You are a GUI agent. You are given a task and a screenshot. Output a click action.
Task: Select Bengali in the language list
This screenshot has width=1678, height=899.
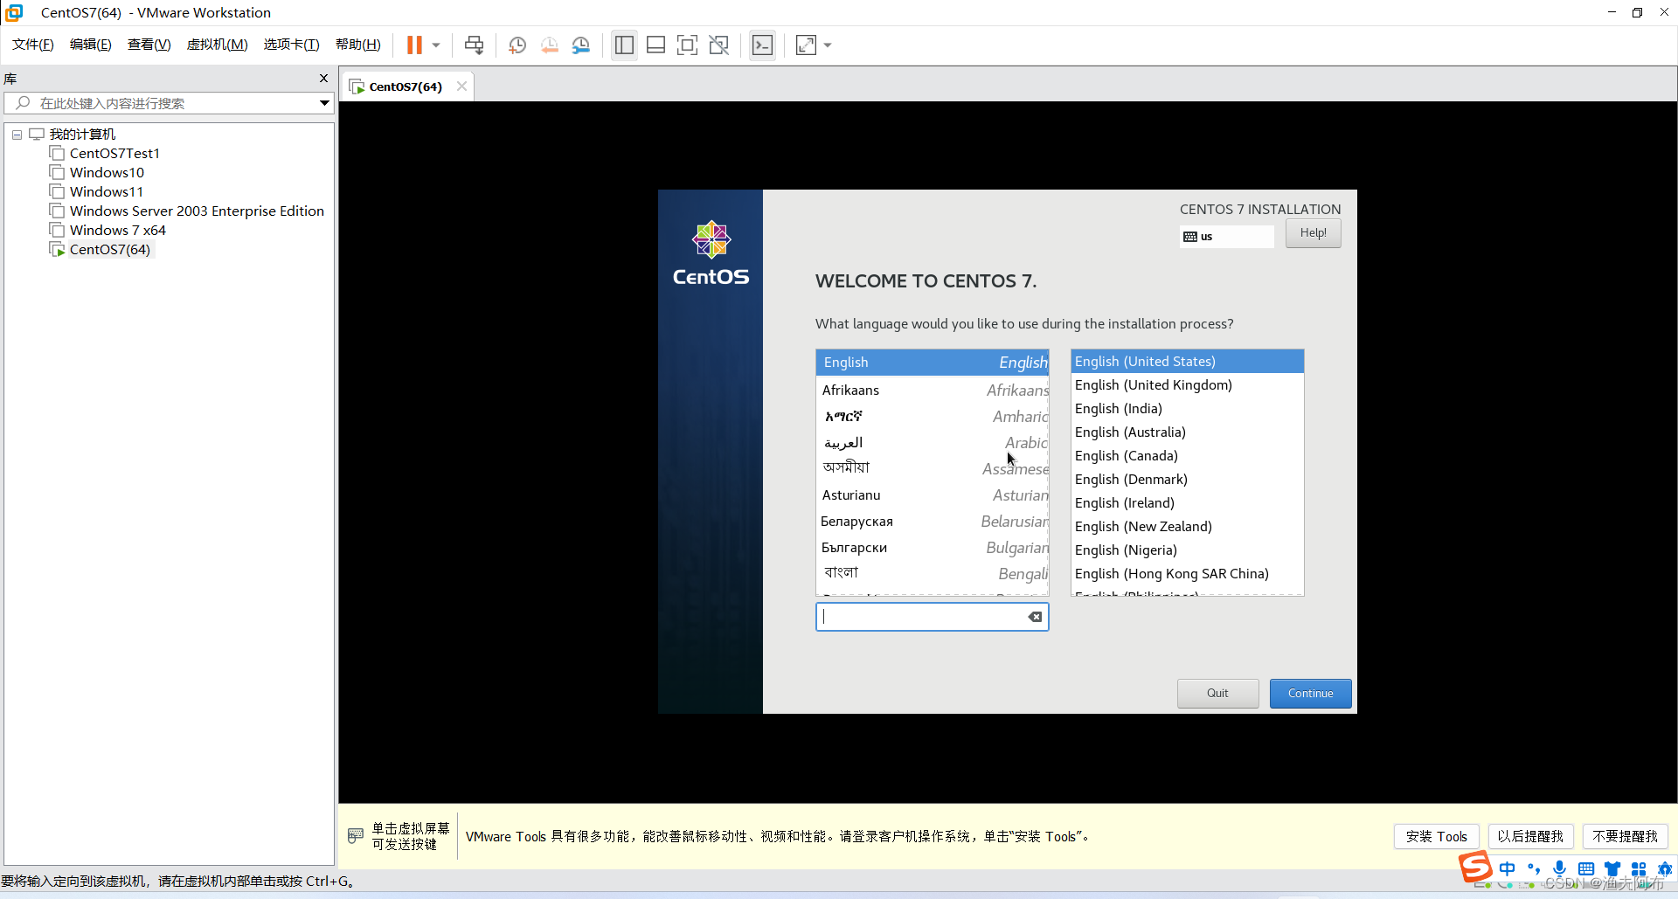[933, 573]
